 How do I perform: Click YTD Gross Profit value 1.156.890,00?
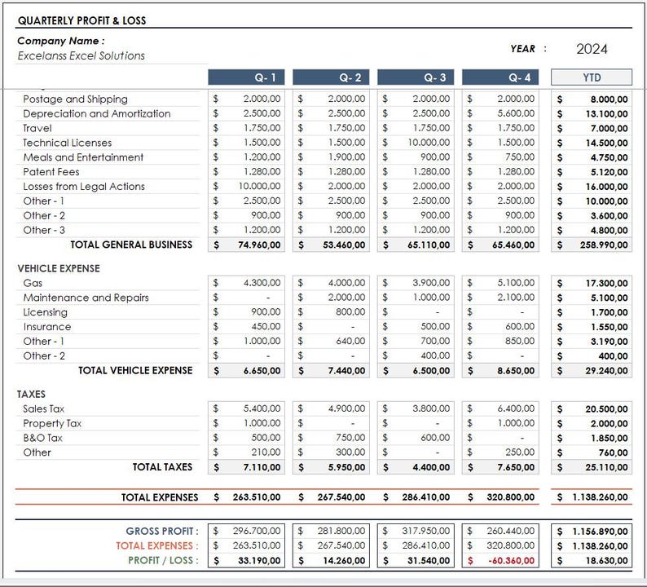pos(600,532)
